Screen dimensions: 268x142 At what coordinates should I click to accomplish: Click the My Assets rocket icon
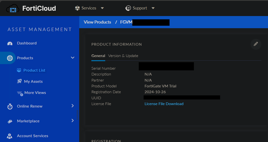pos(19,81)
